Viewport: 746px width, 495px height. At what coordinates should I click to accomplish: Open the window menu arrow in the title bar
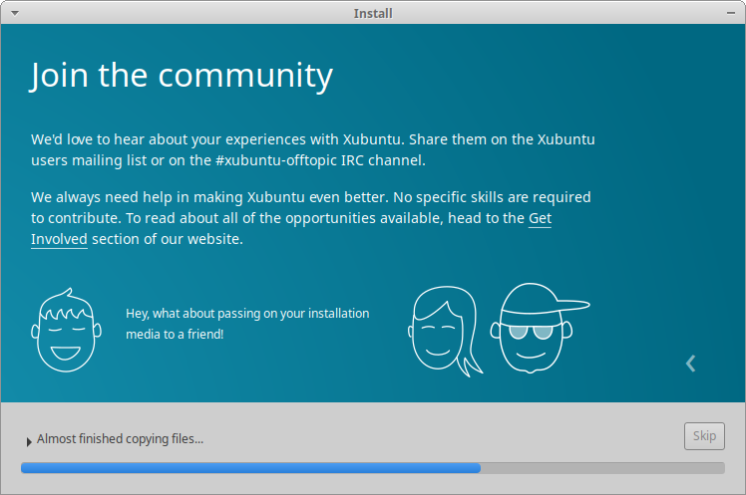[12, 13]
